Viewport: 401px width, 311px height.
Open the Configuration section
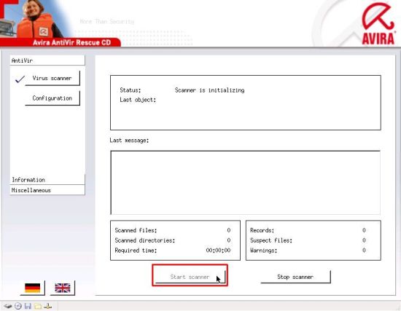pyautogui.click(x=52, y=98)
